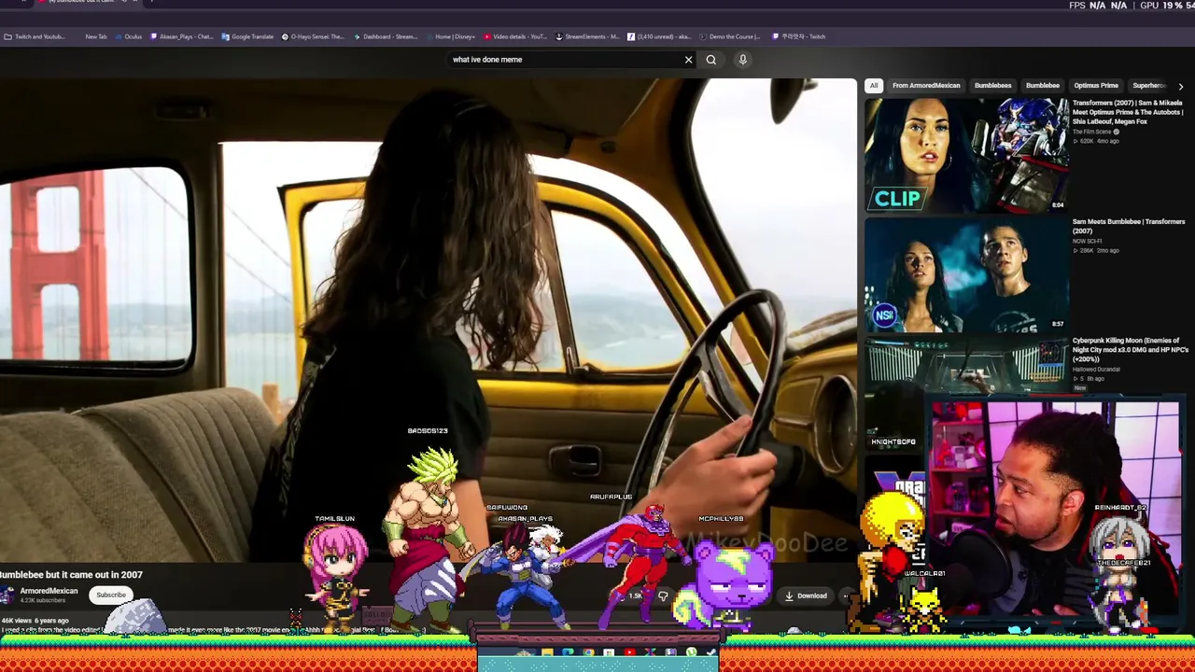Show more filter chips with right chevron
Screen dimensions: 1195x672
tap(1181, 86)
